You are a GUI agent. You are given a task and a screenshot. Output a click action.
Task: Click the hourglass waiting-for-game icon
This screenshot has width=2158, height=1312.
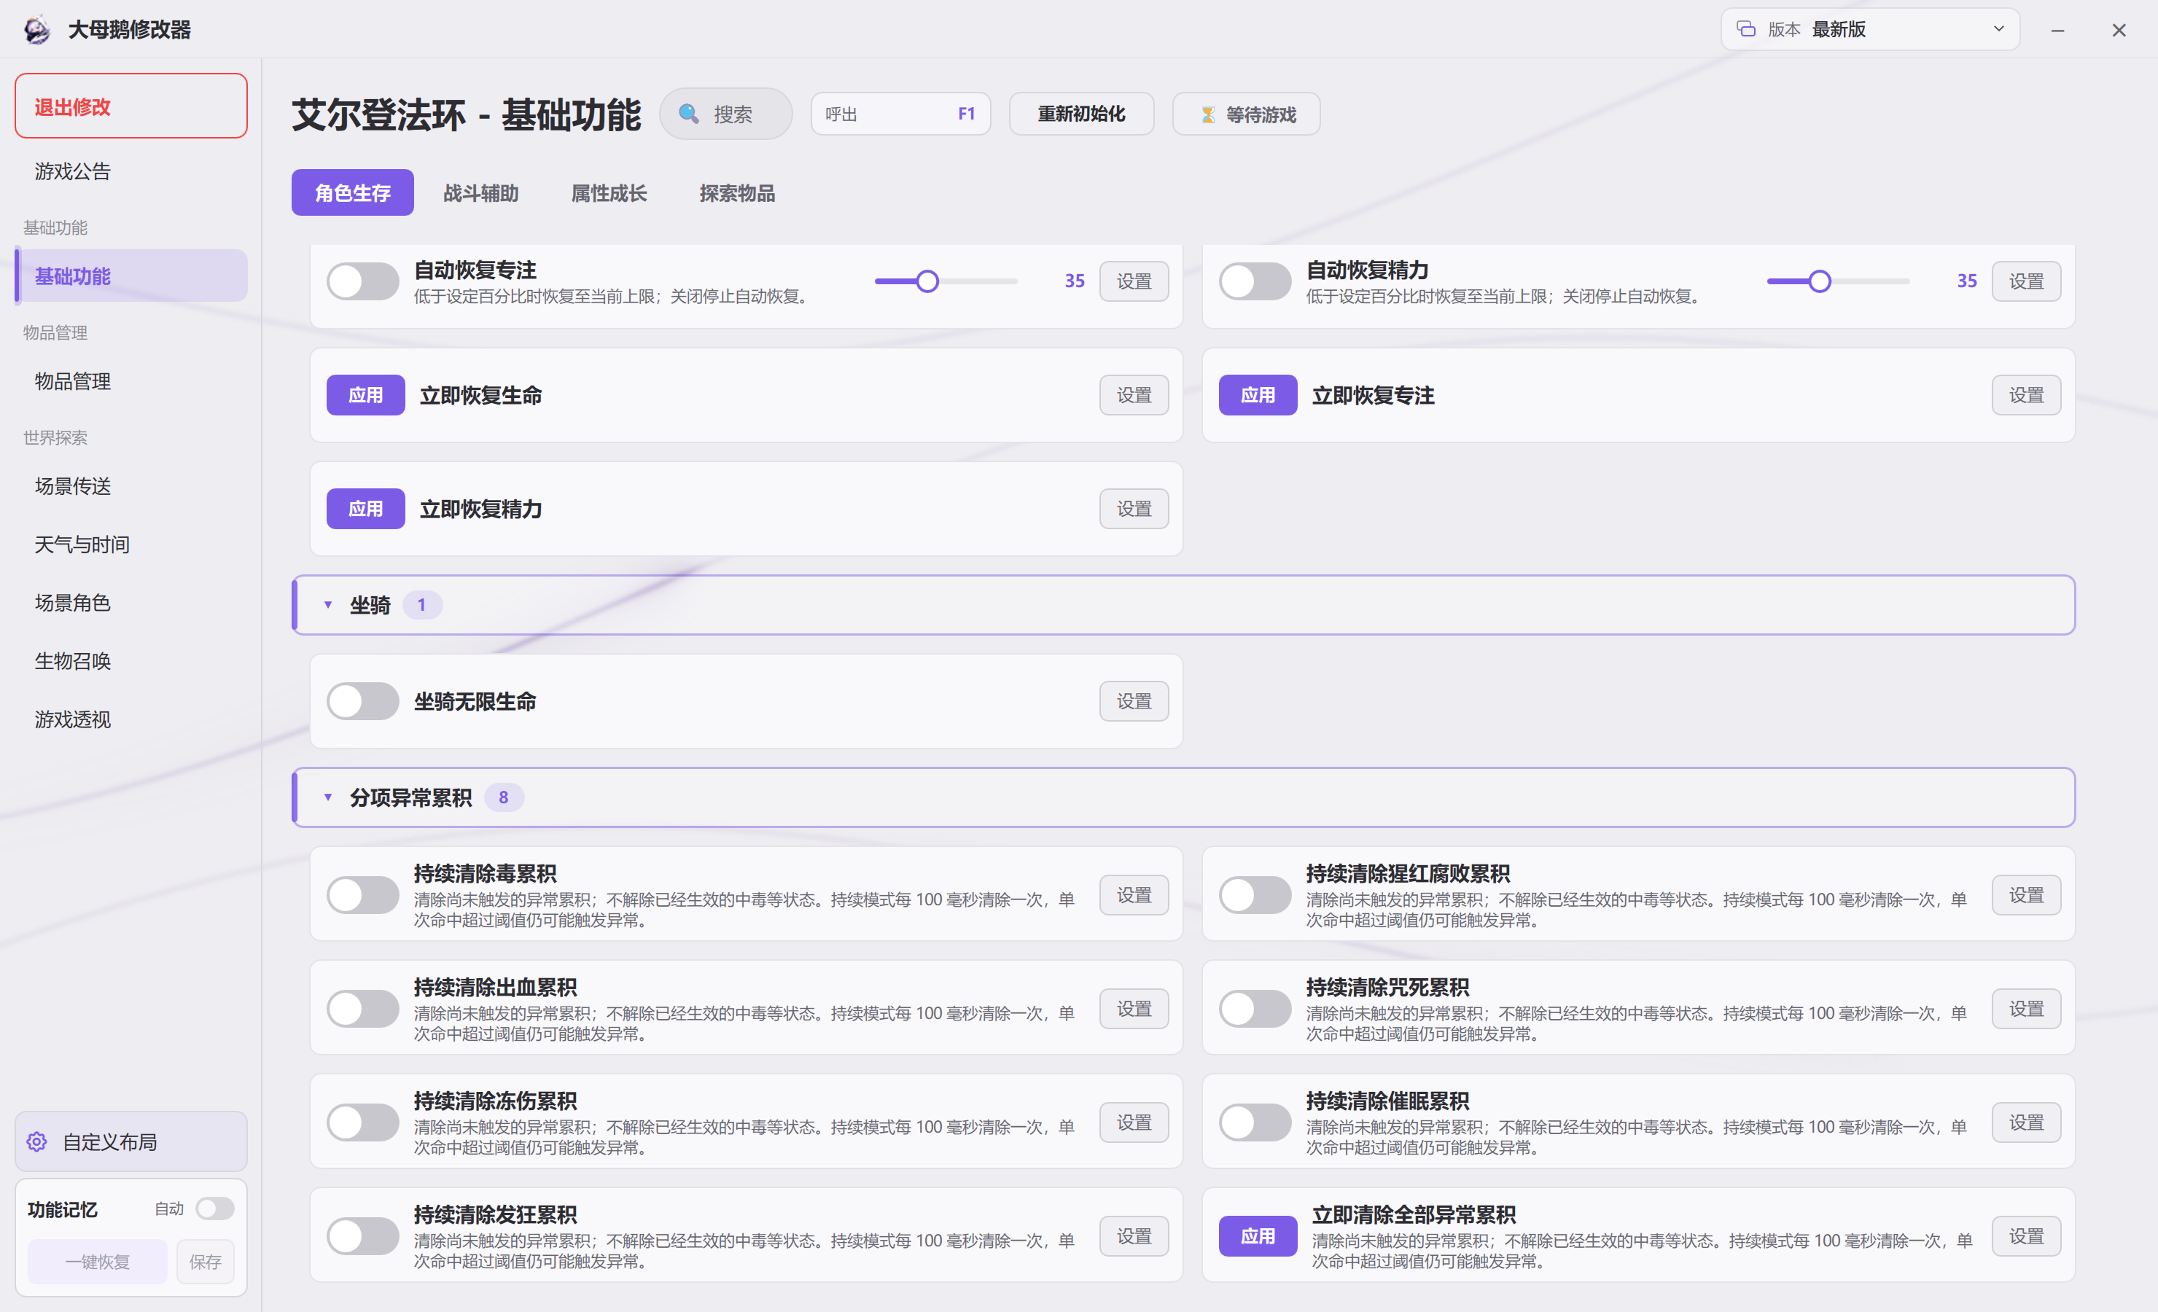coord(1208,114)
